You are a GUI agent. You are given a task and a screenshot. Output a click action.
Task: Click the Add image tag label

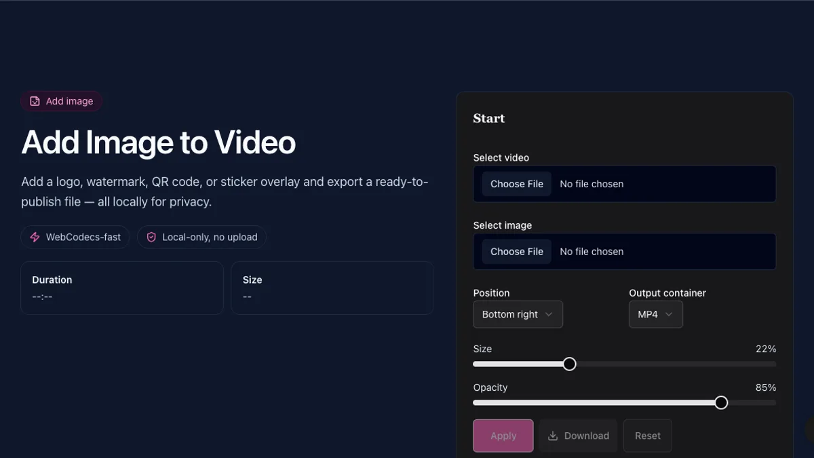pos(61,101)
